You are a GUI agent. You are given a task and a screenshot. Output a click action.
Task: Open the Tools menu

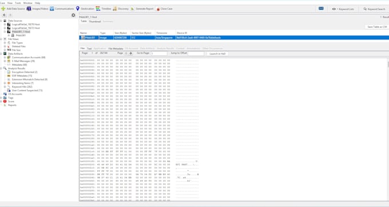coord(18,3)
